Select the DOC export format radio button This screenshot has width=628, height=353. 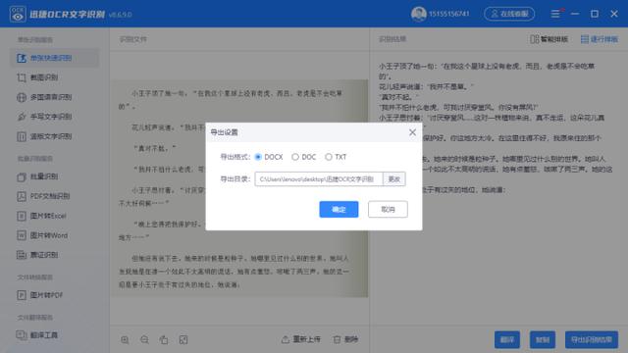pos(295,157)
